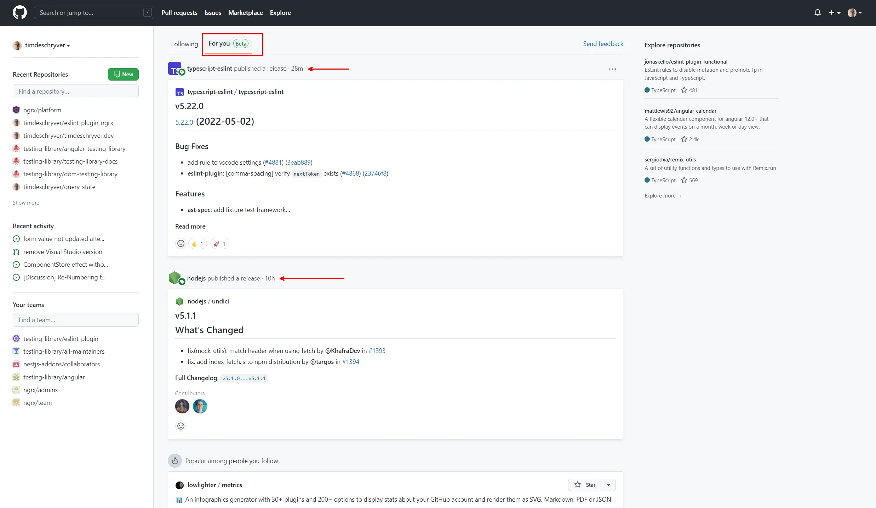Open ngrx/platform repository
The width and height of the screenshot is (876, 508).
[42, 110]
